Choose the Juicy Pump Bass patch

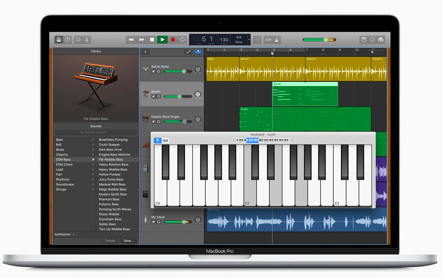[111, 179]
